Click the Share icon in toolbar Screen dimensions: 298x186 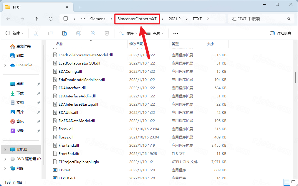93,33
